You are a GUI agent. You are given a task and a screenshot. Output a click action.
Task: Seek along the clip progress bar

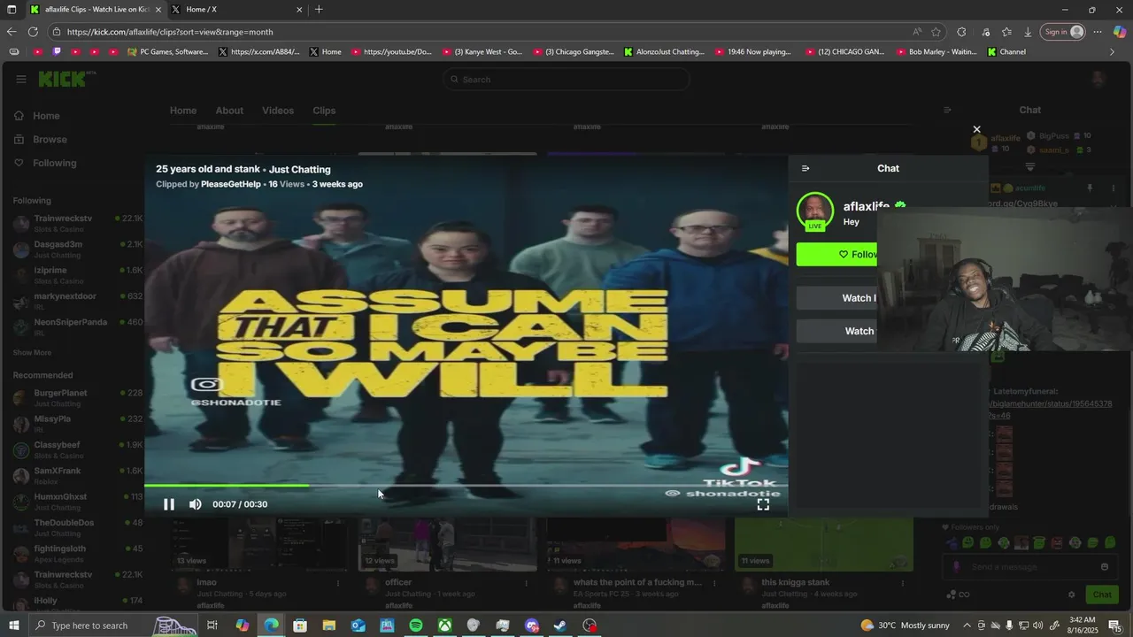[x=466, y=485]
